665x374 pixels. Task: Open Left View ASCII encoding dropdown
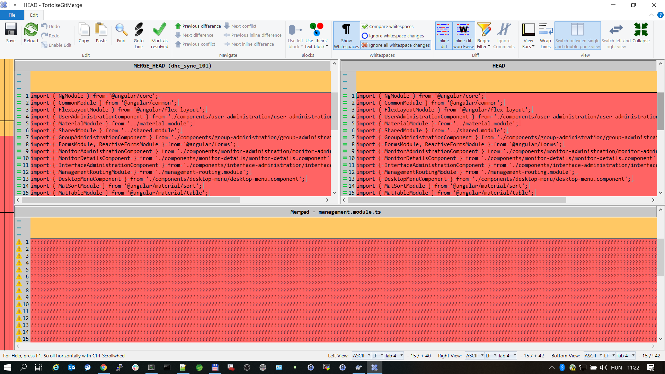(361, 356)
